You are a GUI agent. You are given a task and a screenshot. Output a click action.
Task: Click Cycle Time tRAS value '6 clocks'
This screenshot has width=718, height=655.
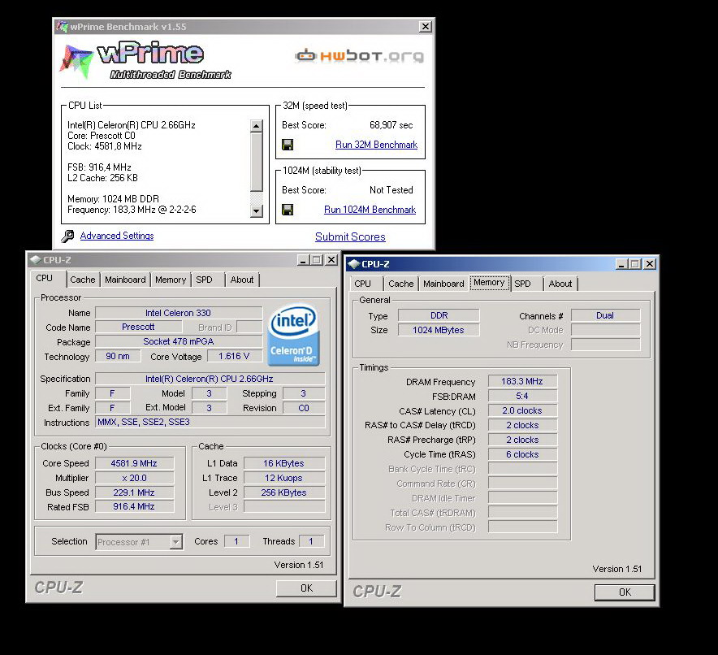pyautogui.click(x=522, y=455)
